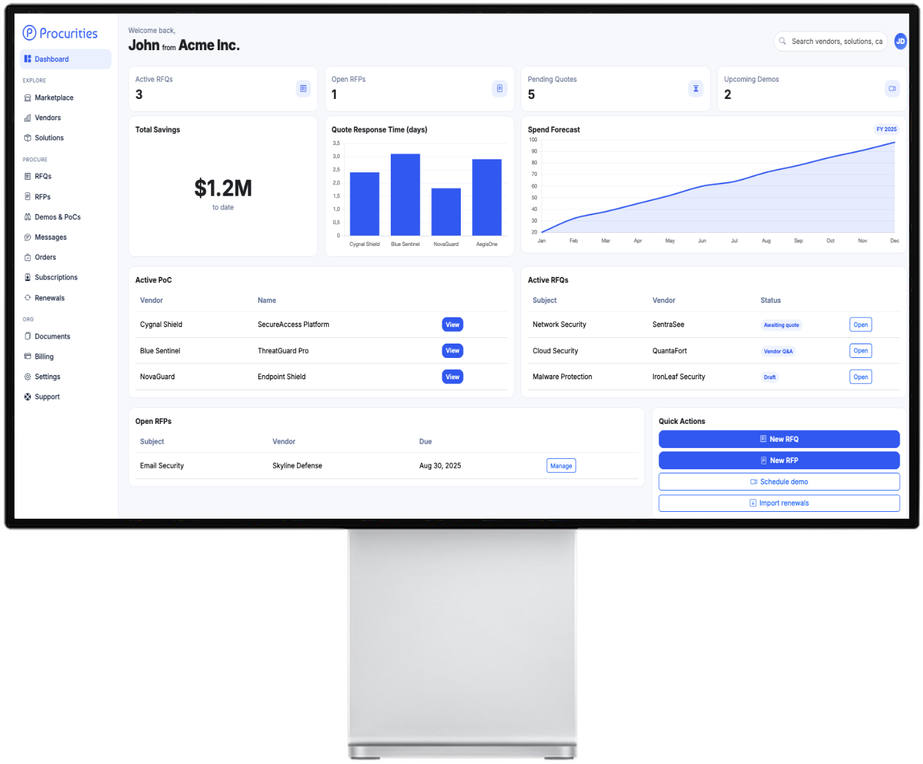Click the Blue Sentinel bar in chart
923x764 pixels.
point(405,196)
